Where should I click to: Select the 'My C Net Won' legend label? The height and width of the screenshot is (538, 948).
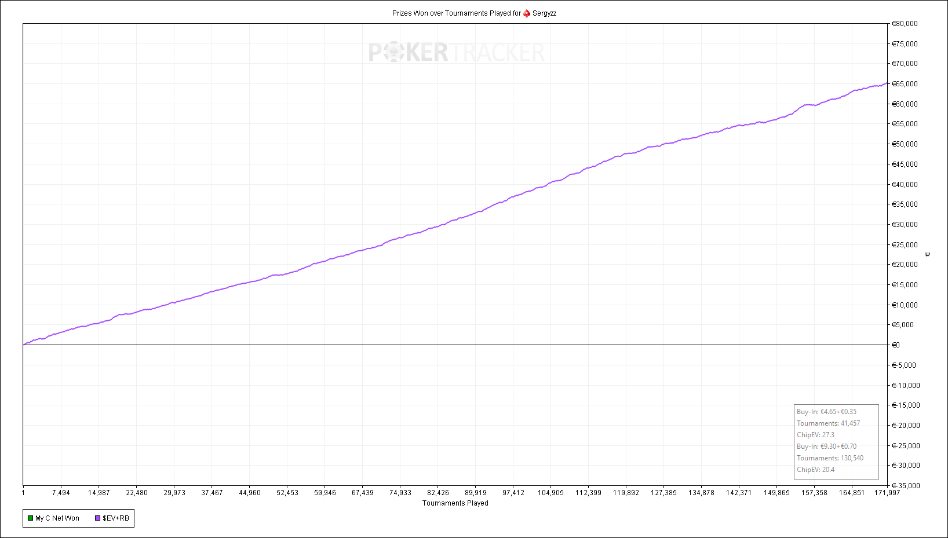[57, 518]
